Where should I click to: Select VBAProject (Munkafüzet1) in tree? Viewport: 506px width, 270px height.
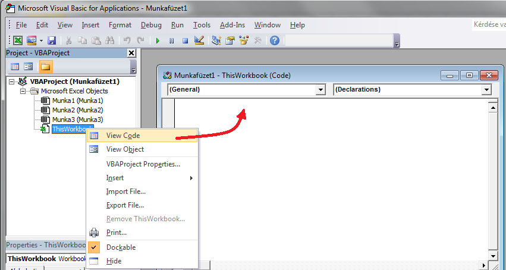click(74, 81)
